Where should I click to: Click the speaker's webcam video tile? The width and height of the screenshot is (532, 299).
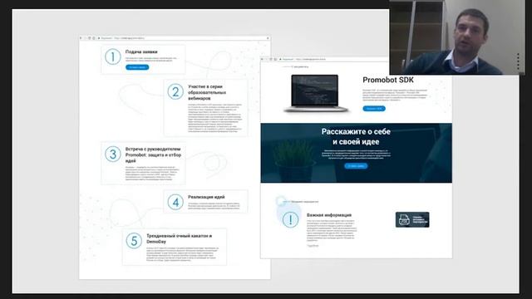[x=457, y=37]
